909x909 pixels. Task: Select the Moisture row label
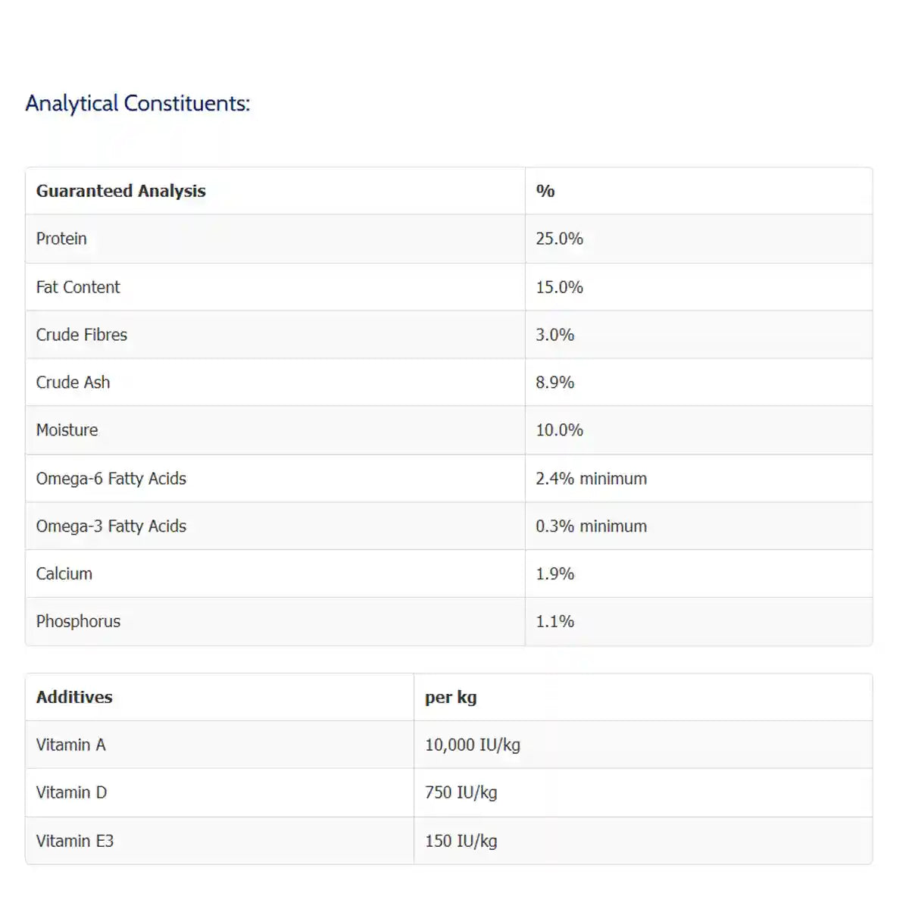tap(67, 430)
